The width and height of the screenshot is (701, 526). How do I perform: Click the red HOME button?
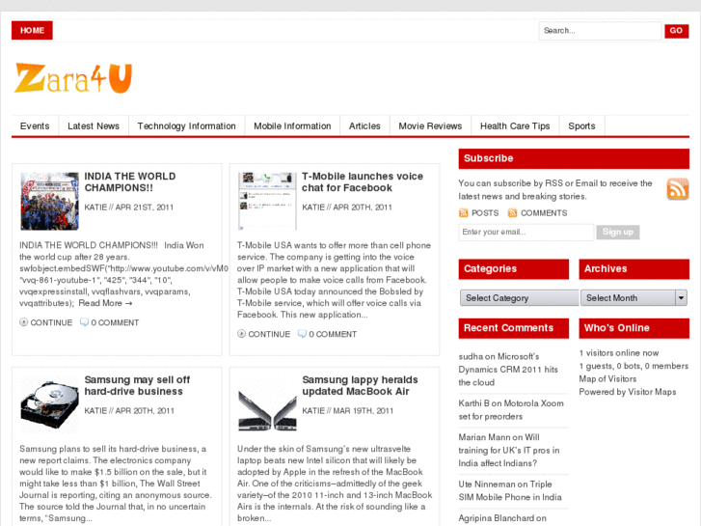32,31
